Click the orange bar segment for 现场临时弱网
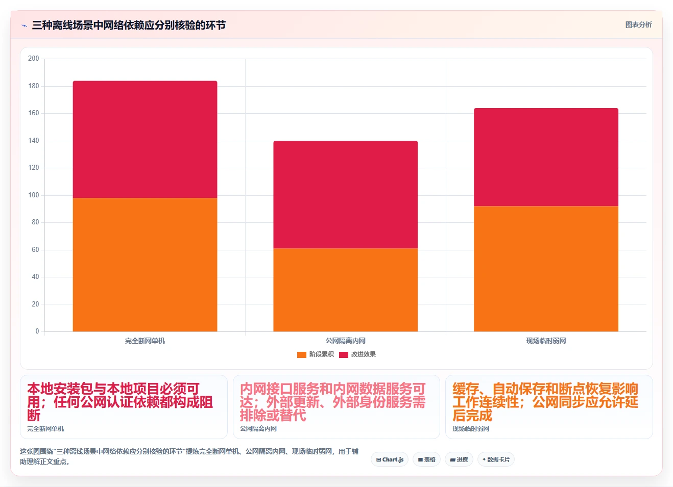Screen dimensions: 673x487 [546, 269]
